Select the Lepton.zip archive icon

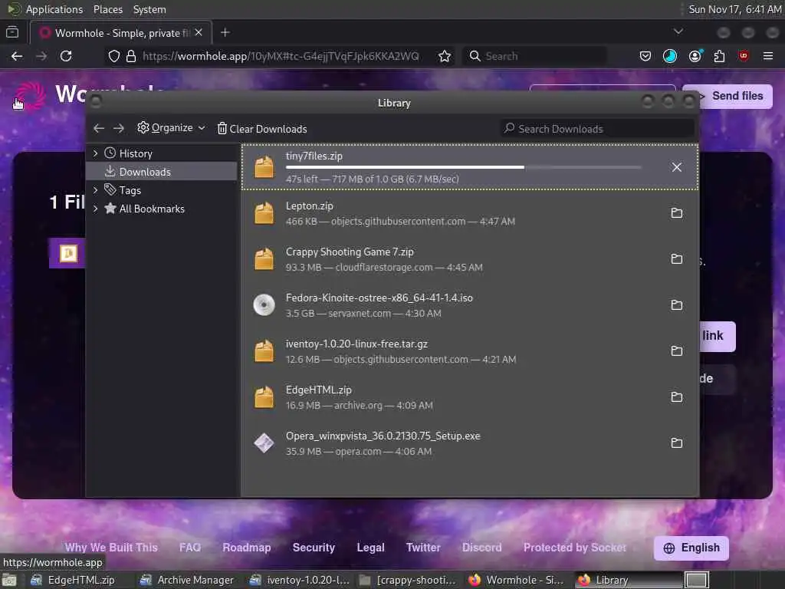coord(264,213)
